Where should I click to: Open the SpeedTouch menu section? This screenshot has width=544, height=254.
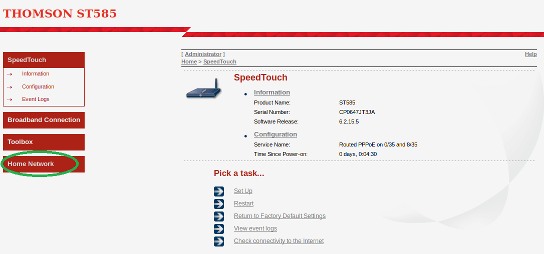pyautogui.click(x=44, y=60)
